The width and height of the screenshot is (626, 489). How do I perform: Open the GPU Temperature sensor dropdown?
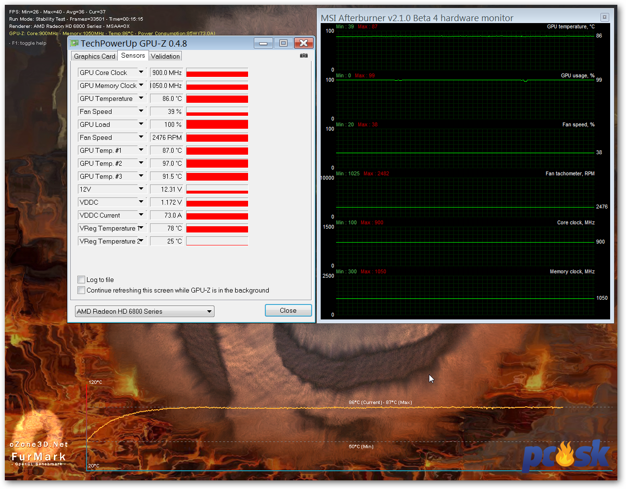click(141, 98)
